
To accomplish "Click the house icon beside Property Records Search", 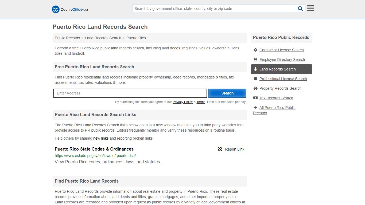I will 255,88.
